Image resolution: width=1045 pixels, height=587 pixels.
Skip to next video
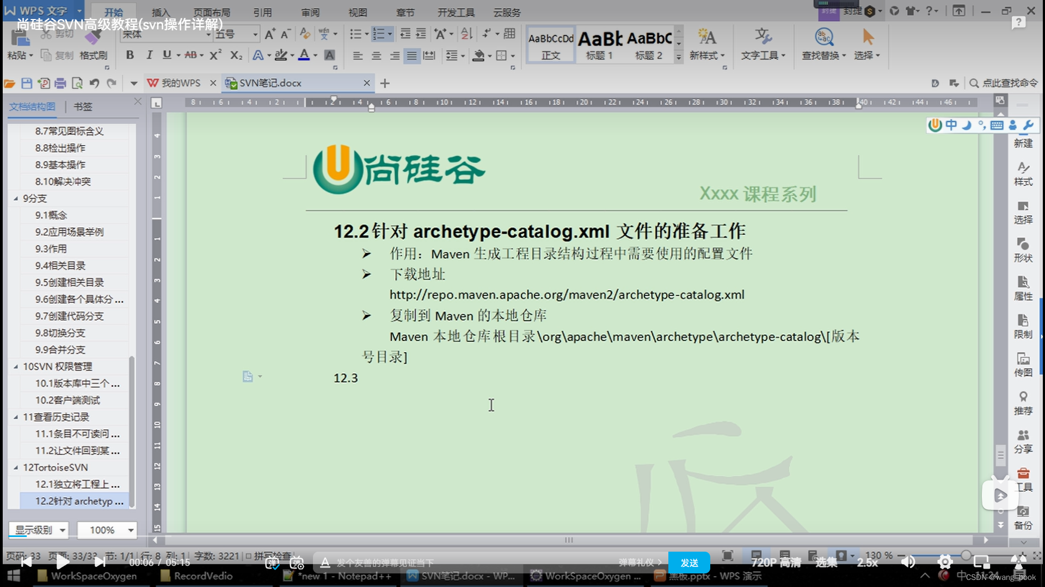[x=100, y=562]
